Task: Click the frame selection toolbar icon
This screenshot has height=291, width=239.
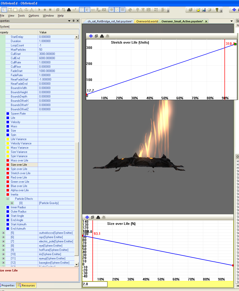Action: point(10,10)
